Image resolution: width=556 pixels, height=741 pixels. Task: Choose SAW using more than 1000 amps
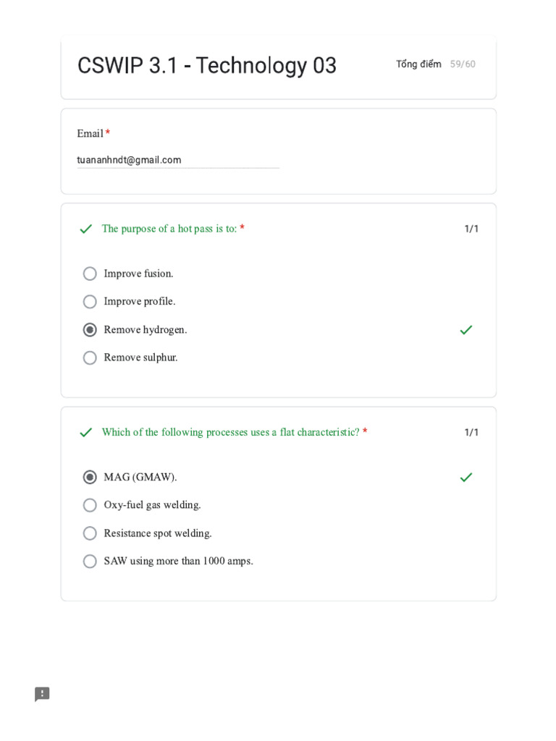point(90,562)
